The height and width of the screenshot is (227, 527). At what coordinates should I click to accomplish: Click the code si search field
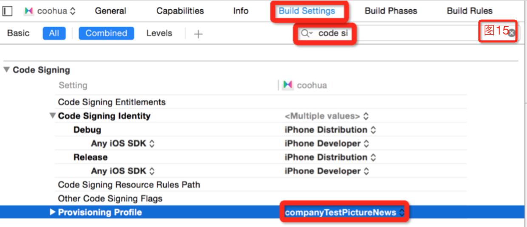coord(333,34)
